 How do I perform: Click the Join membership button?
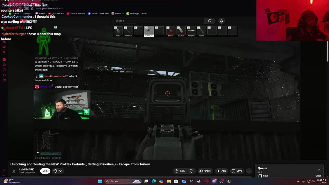coord(45,171)
